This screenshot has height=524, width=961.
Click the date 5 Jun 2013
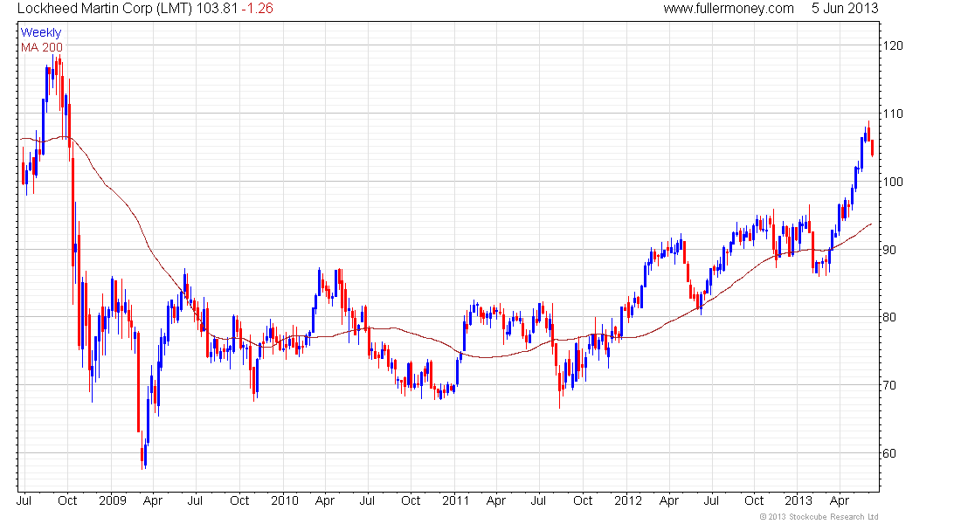point(845,9)
